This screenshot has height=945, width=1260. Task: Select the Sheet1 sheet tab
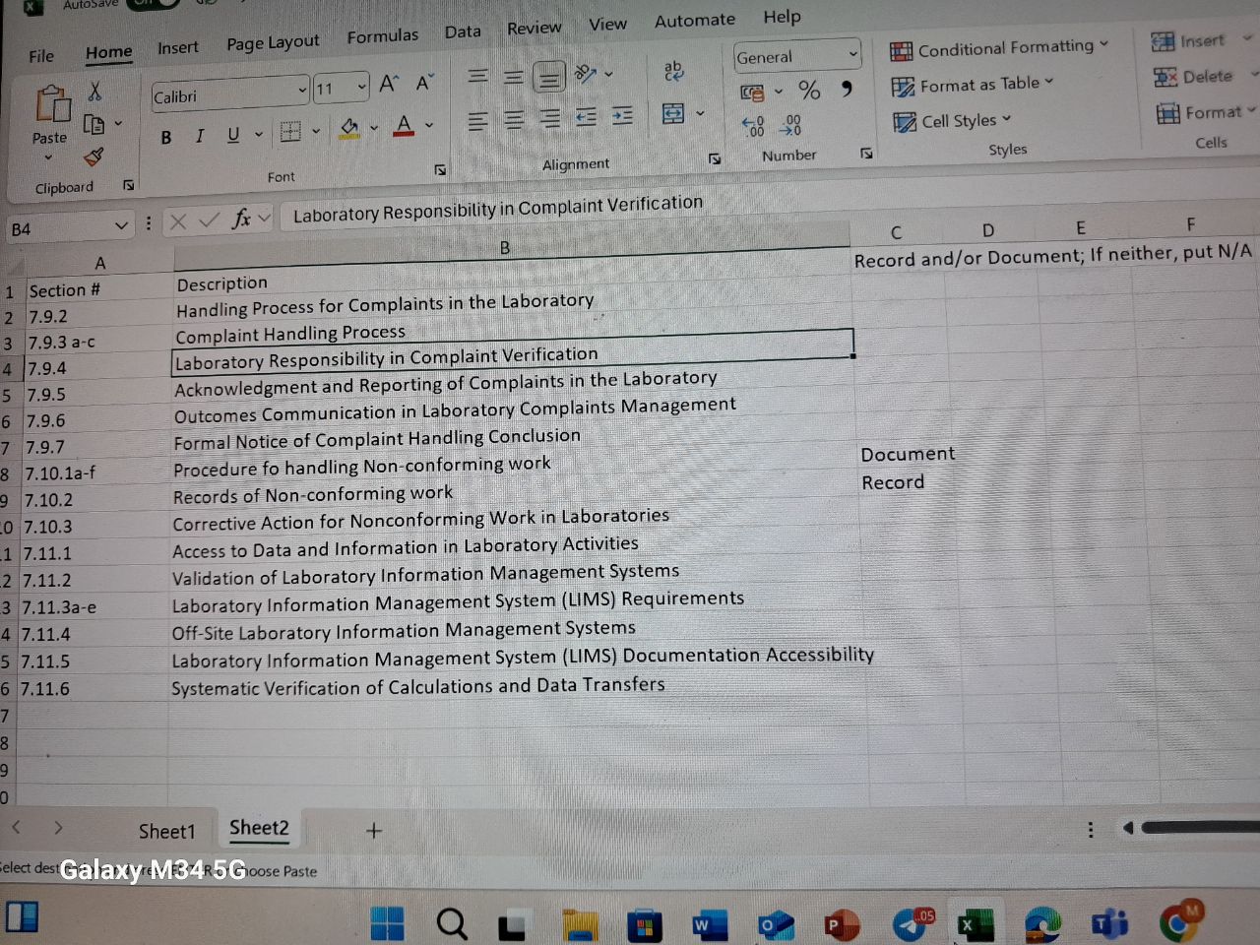coord(167,830)
